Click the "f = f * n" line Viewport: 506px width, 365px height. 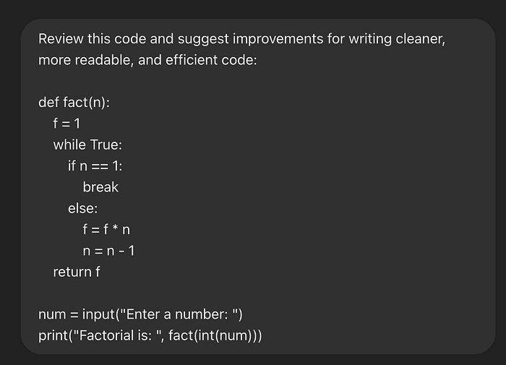pyautogui.click(x=106, y=230)
